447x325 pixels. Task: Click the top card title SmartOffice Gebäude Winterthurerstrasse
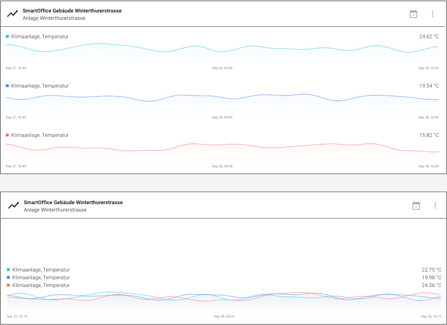click(72, 11)
